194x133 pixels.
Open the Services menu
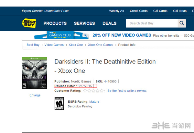(84, 23)
